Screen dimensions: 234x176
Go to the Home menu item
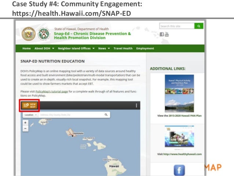[26, 48]
